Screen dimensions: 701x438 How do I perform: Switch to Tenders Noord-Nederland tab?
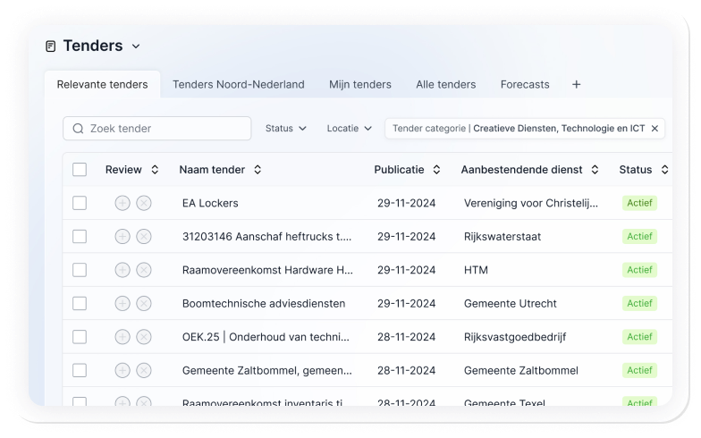238,85
